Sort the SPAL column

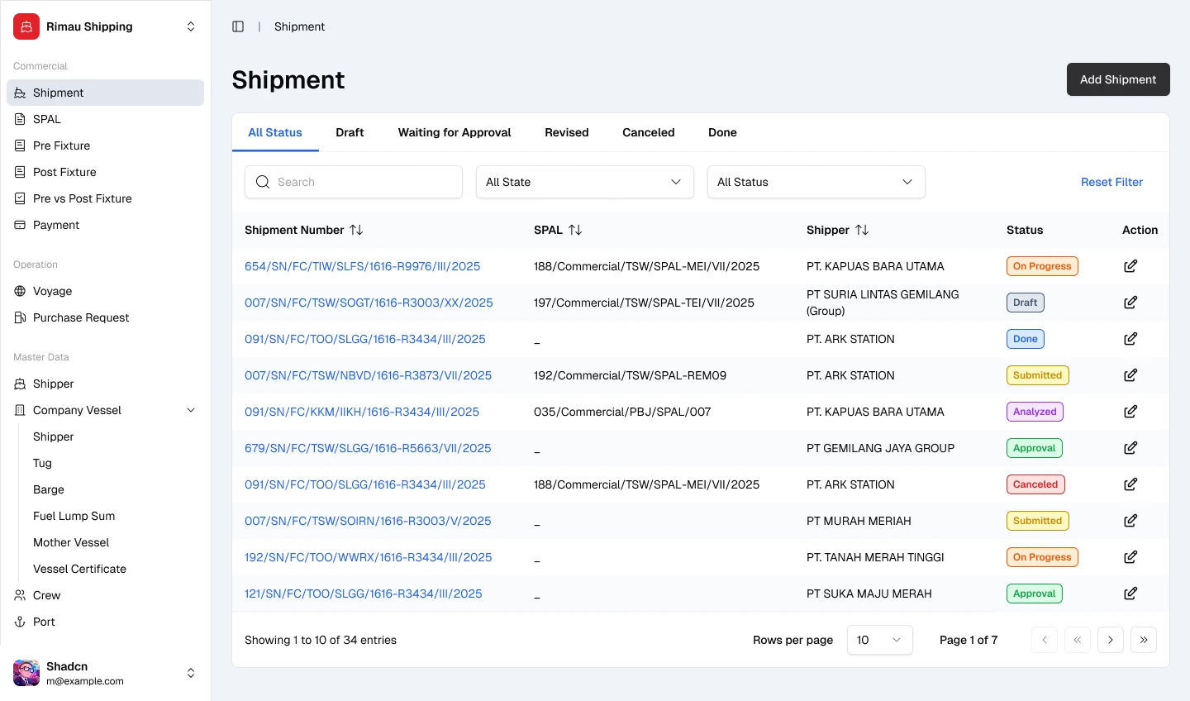tap(575, 230)
